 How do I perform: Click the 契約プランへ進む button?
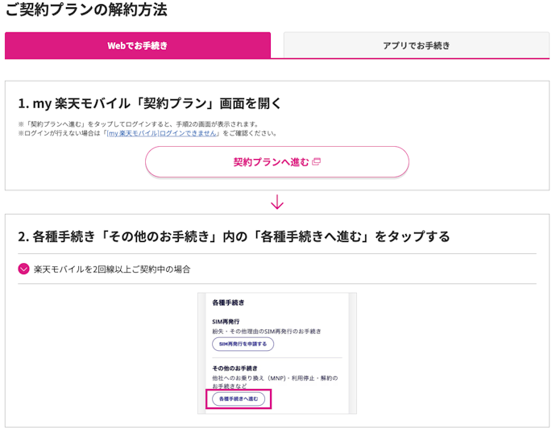click(277, 162)
